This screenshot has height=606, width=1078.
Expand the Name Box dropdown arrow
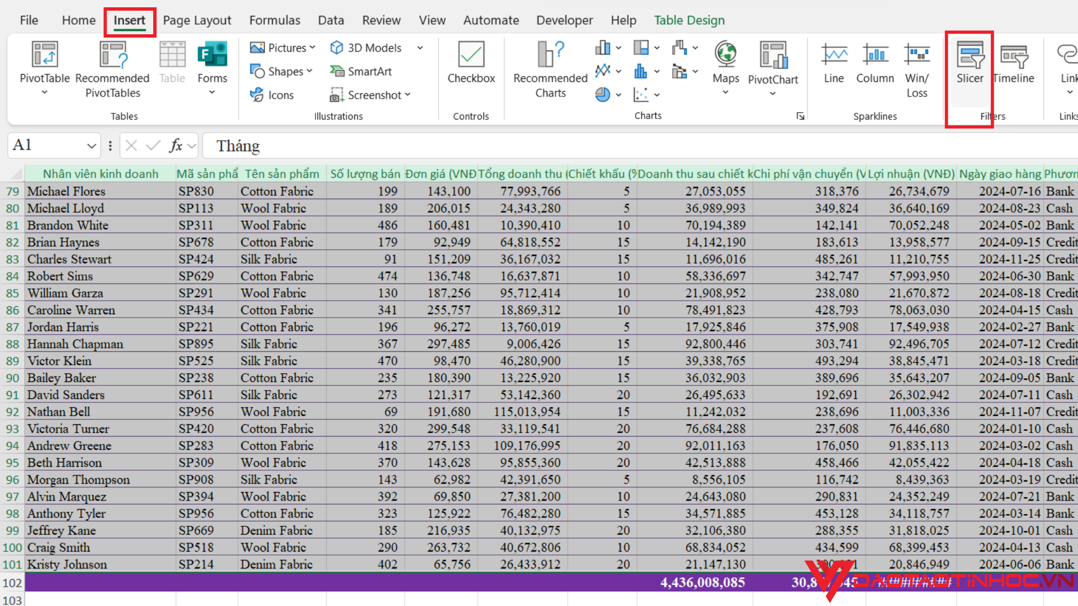pos(91,146)
